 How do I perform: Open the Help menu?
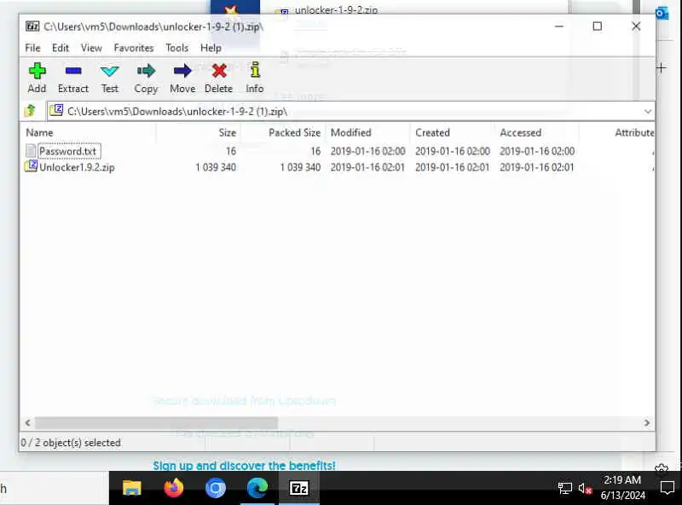point(211,48)
